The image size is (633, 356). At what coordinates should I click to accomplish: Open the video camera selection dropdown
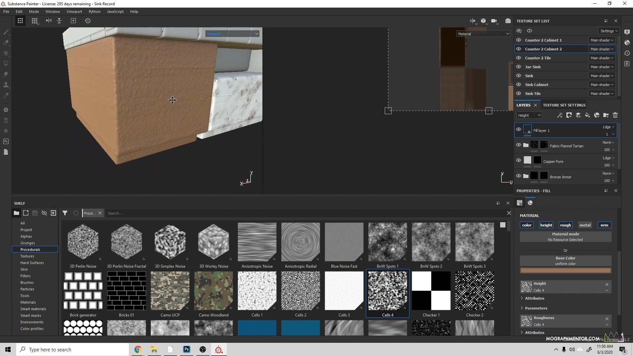[494, 21]
